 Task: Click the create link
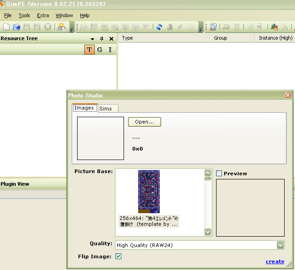coord(275,261)
